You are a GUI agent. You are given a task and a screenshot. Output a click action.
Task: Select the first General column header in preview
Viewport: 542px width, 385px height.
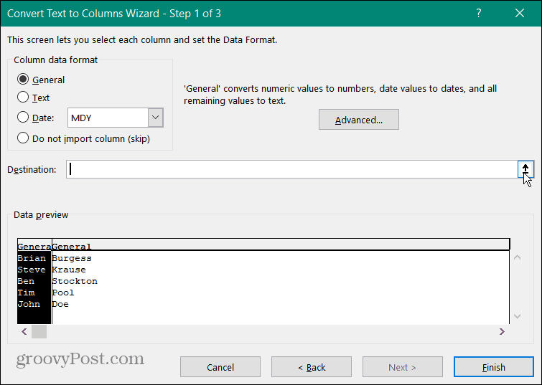[34, 246]
